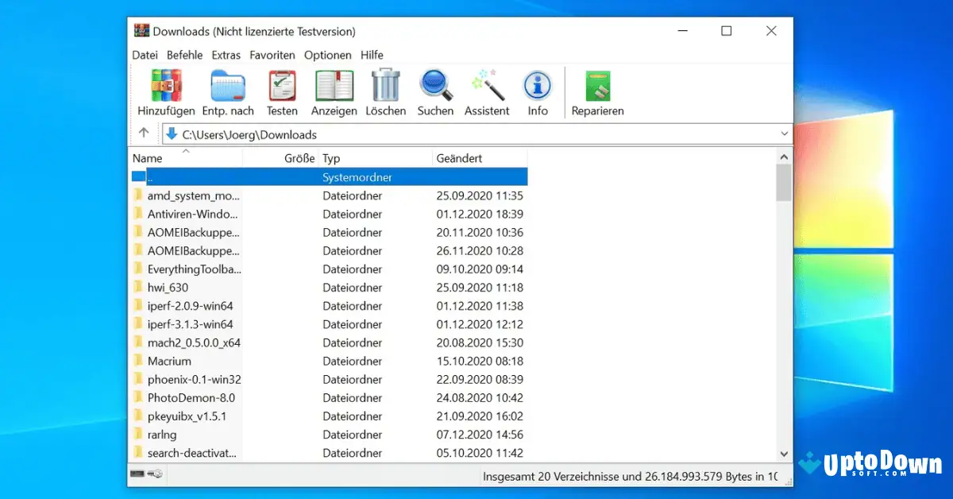Open the Anzeigen viewer icon
The image size is (953, 499).
coord(334,83)
